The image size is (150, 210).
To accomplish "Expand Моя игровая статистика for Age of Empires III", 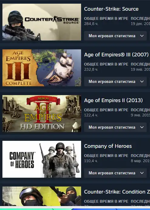I will click(115, 82).
